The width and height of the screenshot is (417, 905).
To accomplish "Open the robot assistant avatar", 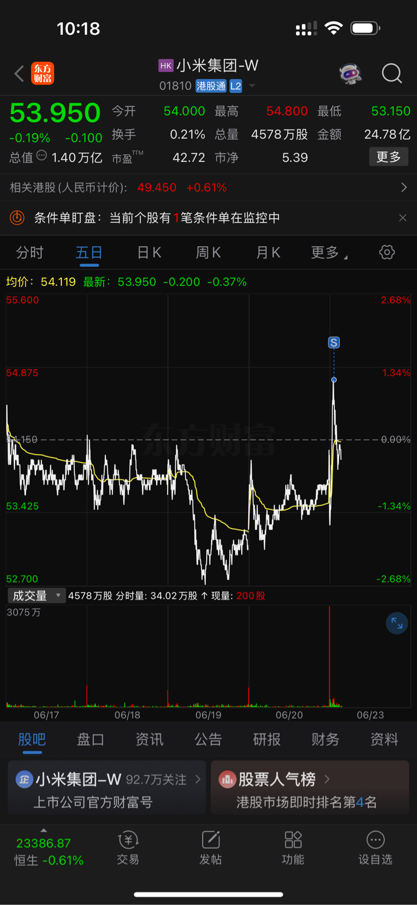I will 350,73.
